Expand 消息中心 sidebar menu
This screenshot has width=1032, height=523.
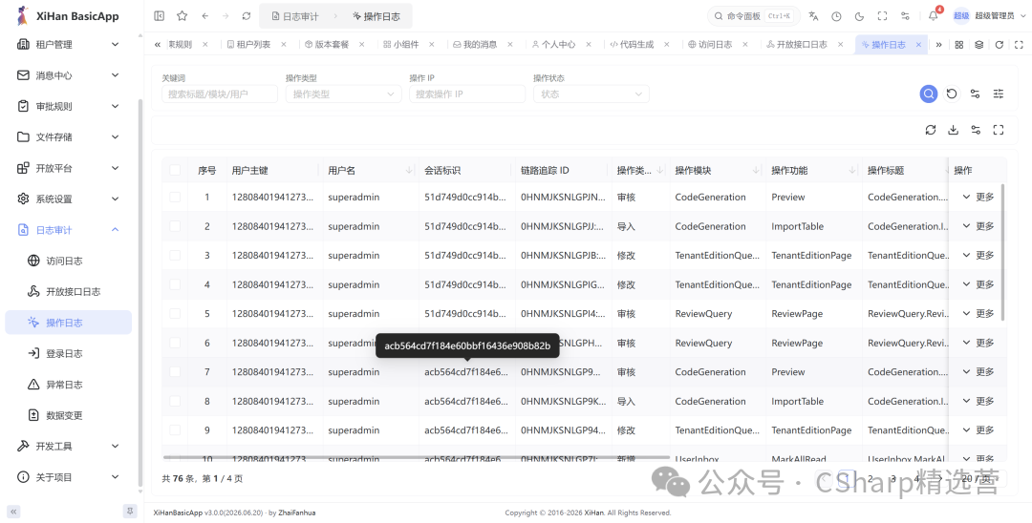(69, 74)
